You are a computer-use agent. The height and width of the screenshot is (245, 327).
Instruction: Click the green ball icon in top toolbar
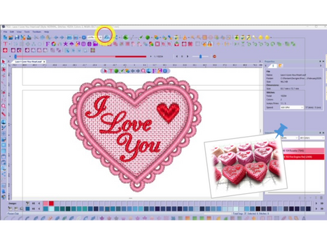(x=148, y=37)
